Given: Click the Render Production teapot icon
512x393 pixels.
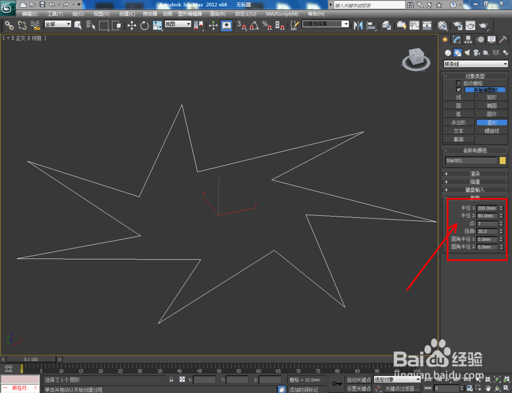Looking at the screenshot, I should (x=484, y=25).
